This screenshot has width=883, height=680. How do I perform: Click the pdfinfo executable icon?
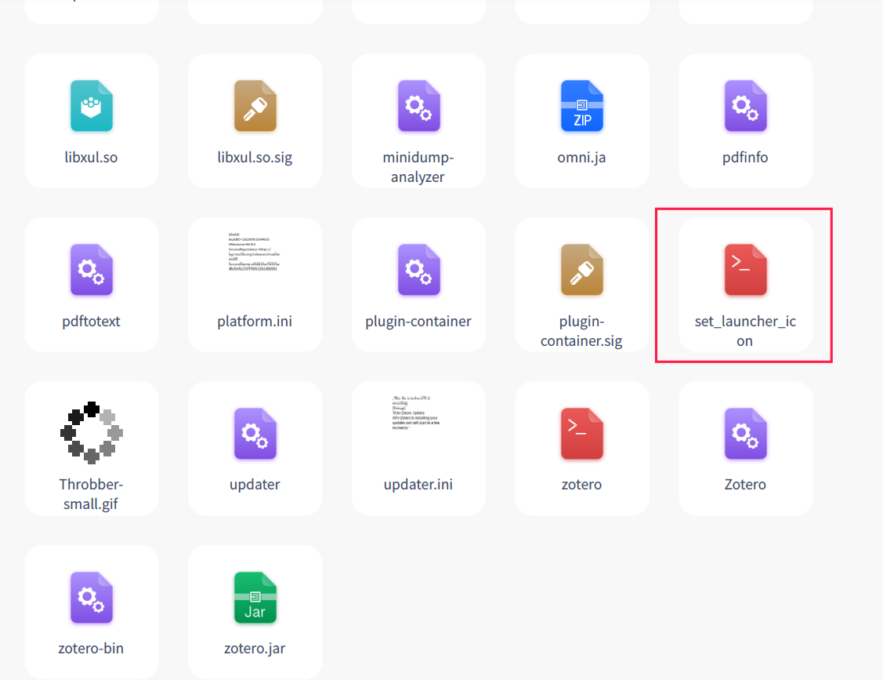point(745,106)
